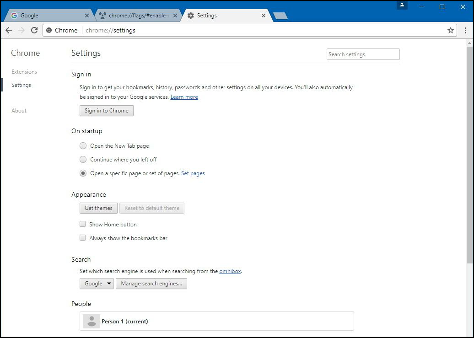Open the Google search engine dropdown
Image resolution: width=474 pixels, height=338 pixels.
pyautogui.click(x=97, y=284)
